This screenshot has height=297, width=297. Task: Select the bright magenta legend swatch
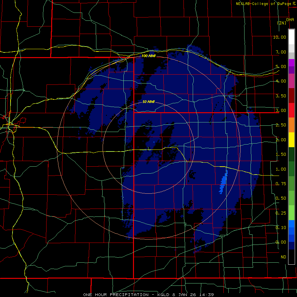(x=291, y=63)
